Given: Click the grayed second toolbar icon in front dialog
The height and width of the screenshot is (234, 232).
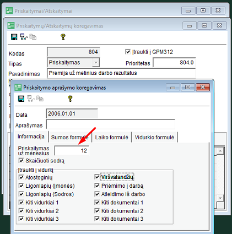Looking at the screenshot, I should 31,99.
